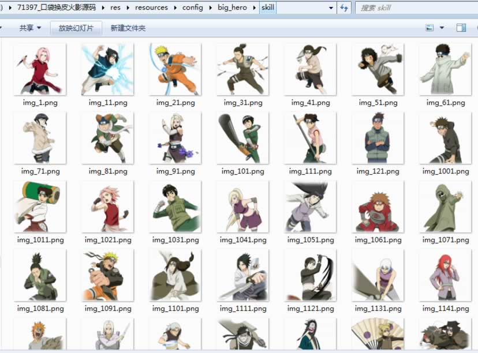Select img_1011.png with the giant scroll

click(40, 206)
